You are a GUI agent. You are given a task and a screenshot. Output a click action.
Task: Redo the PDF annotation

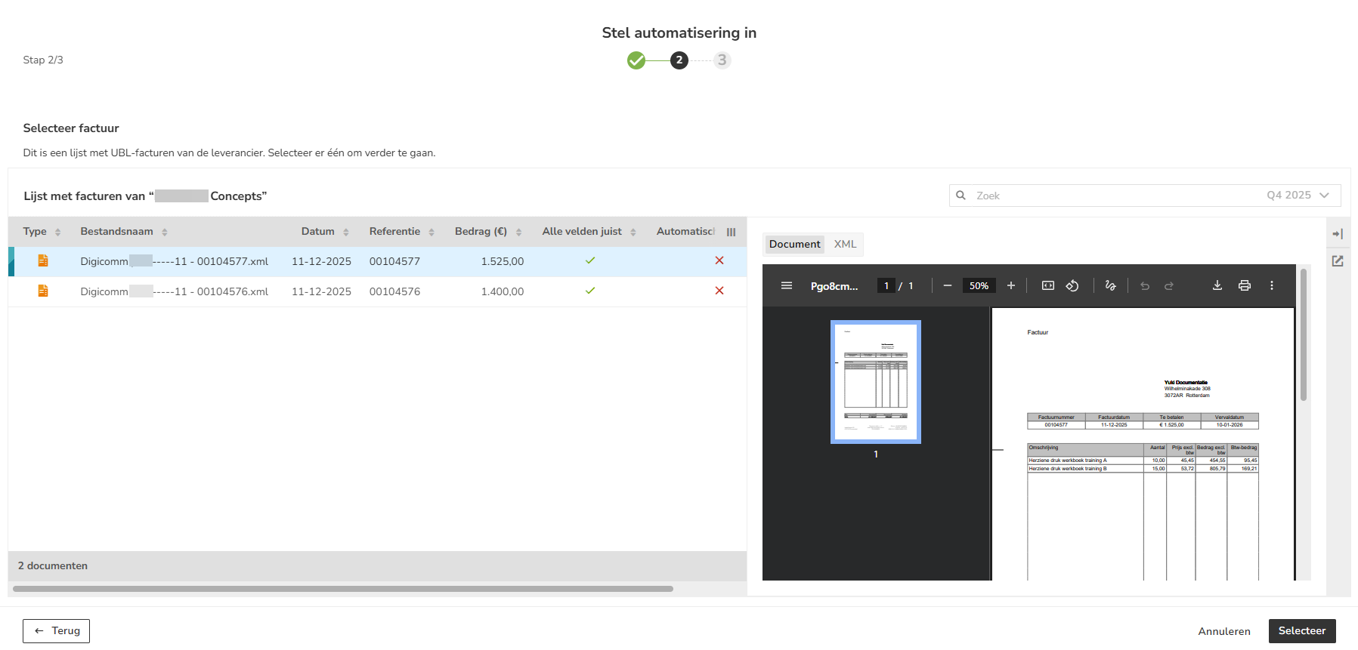point(1169,285)
